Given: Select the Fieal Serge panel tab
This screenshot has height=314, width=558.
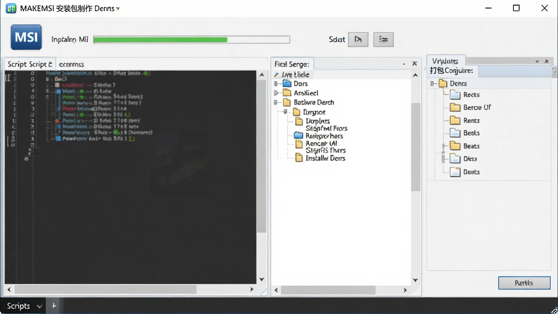Looking at the screenshot, I should point(292,64).
